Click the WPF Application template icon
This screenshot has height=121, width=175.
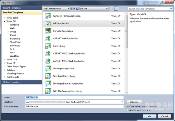tap(48, 23)
